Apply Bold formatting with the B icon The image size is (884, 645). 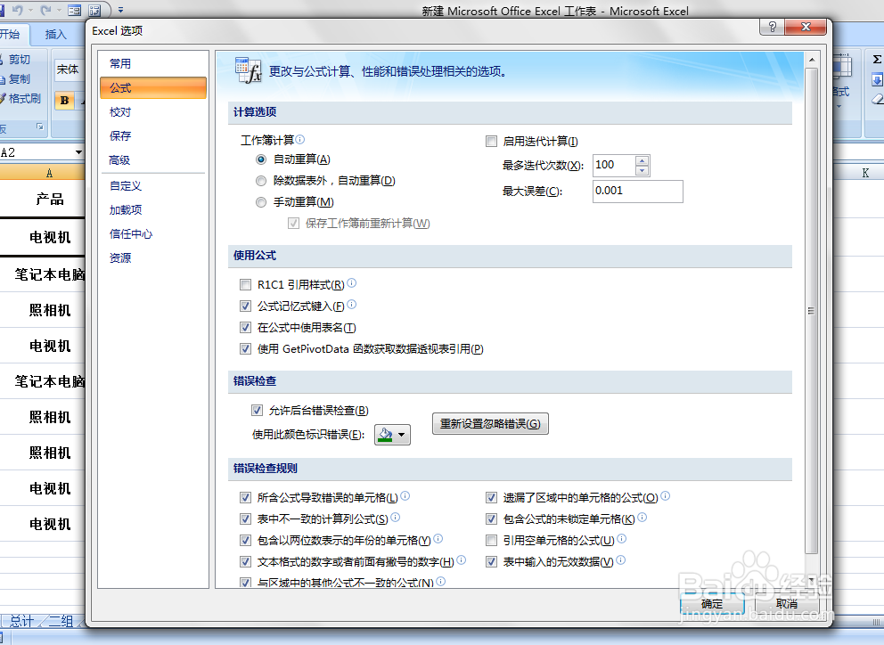tap(65, 101)
